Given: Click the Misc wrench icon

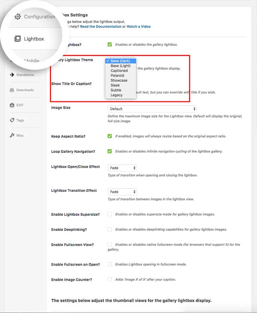Looking at the screenshot, I should (x=12, y=135).
